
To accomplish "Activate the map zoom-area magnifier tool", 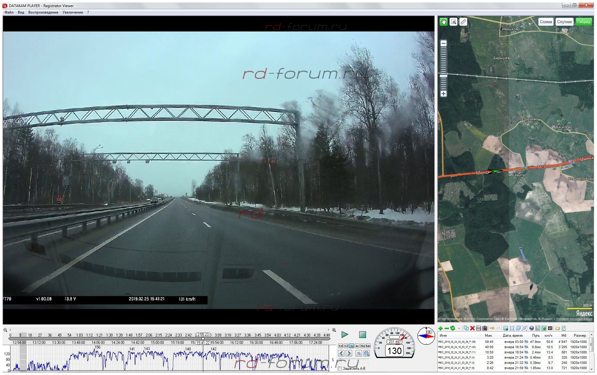I will point(453,22).
